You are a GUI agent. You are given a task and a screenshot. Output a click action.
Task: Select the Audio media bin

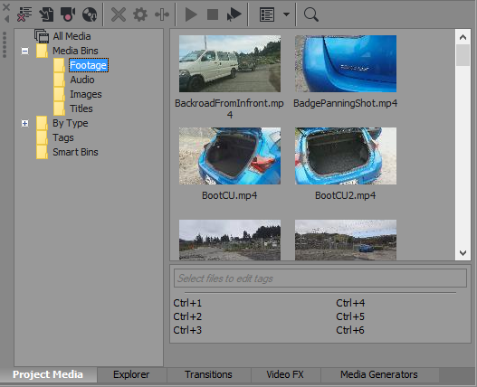82,80
